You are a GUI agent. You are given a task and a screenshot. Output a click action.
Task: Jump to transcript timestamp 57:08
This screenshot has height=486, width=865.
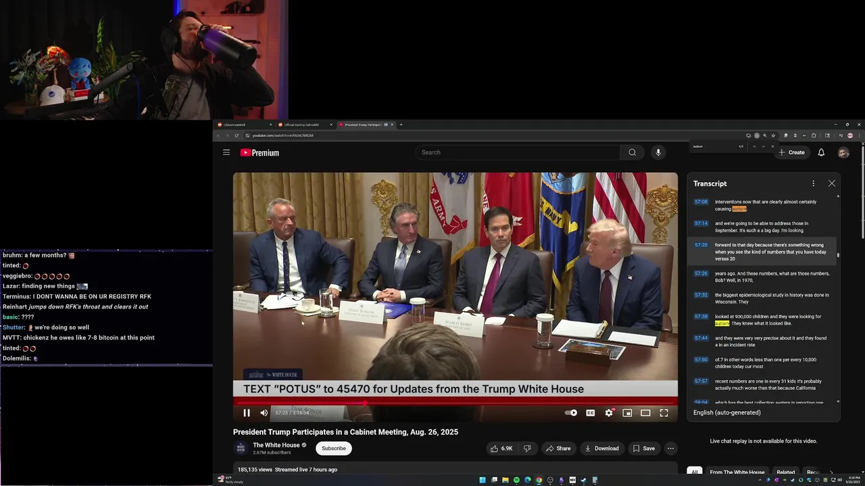point(701,202)
